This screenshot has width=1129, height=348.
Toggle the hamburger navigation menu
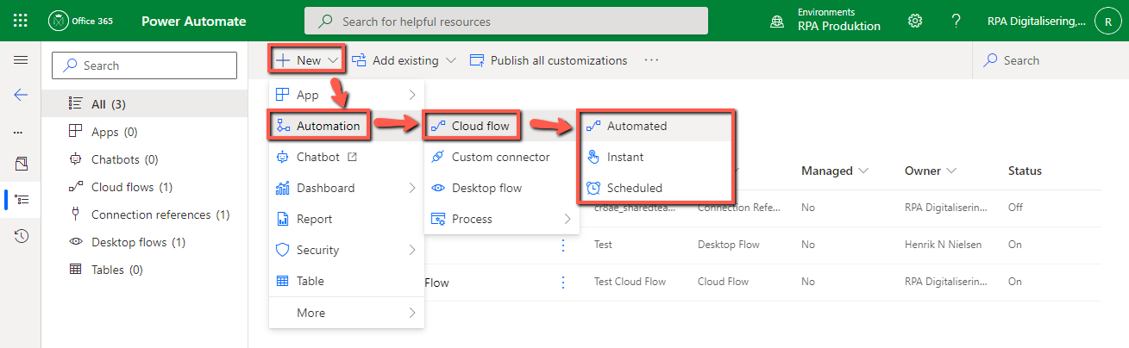click(x=21, y=60)
